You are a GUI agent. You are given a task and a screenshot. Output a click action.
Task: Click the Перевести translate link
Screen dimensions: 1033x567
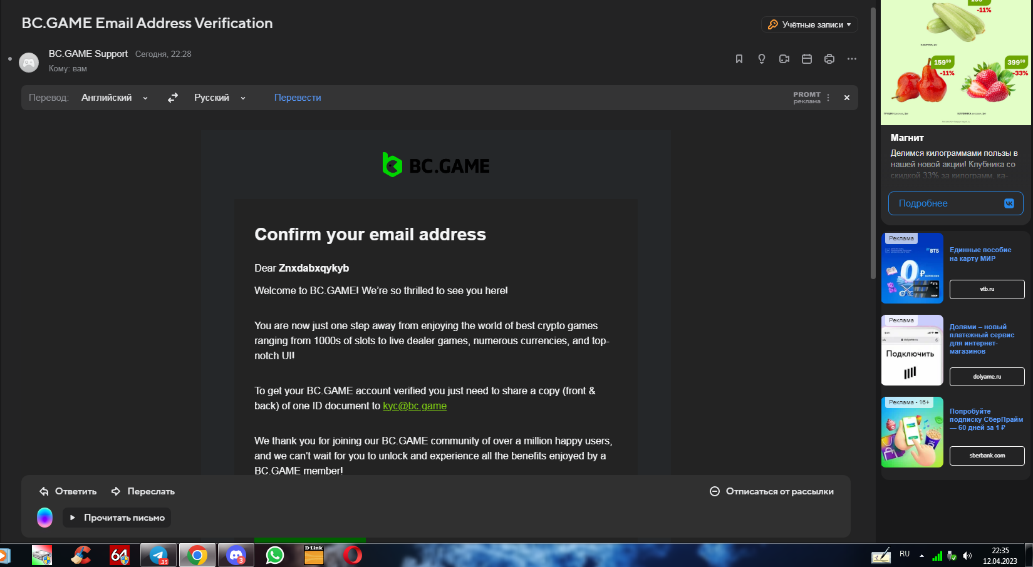[298, 98]
